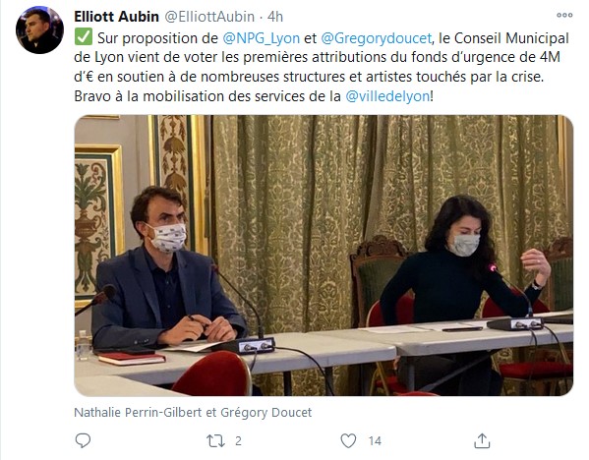
Task: Click the green check mark emoji
Action: 83,37
